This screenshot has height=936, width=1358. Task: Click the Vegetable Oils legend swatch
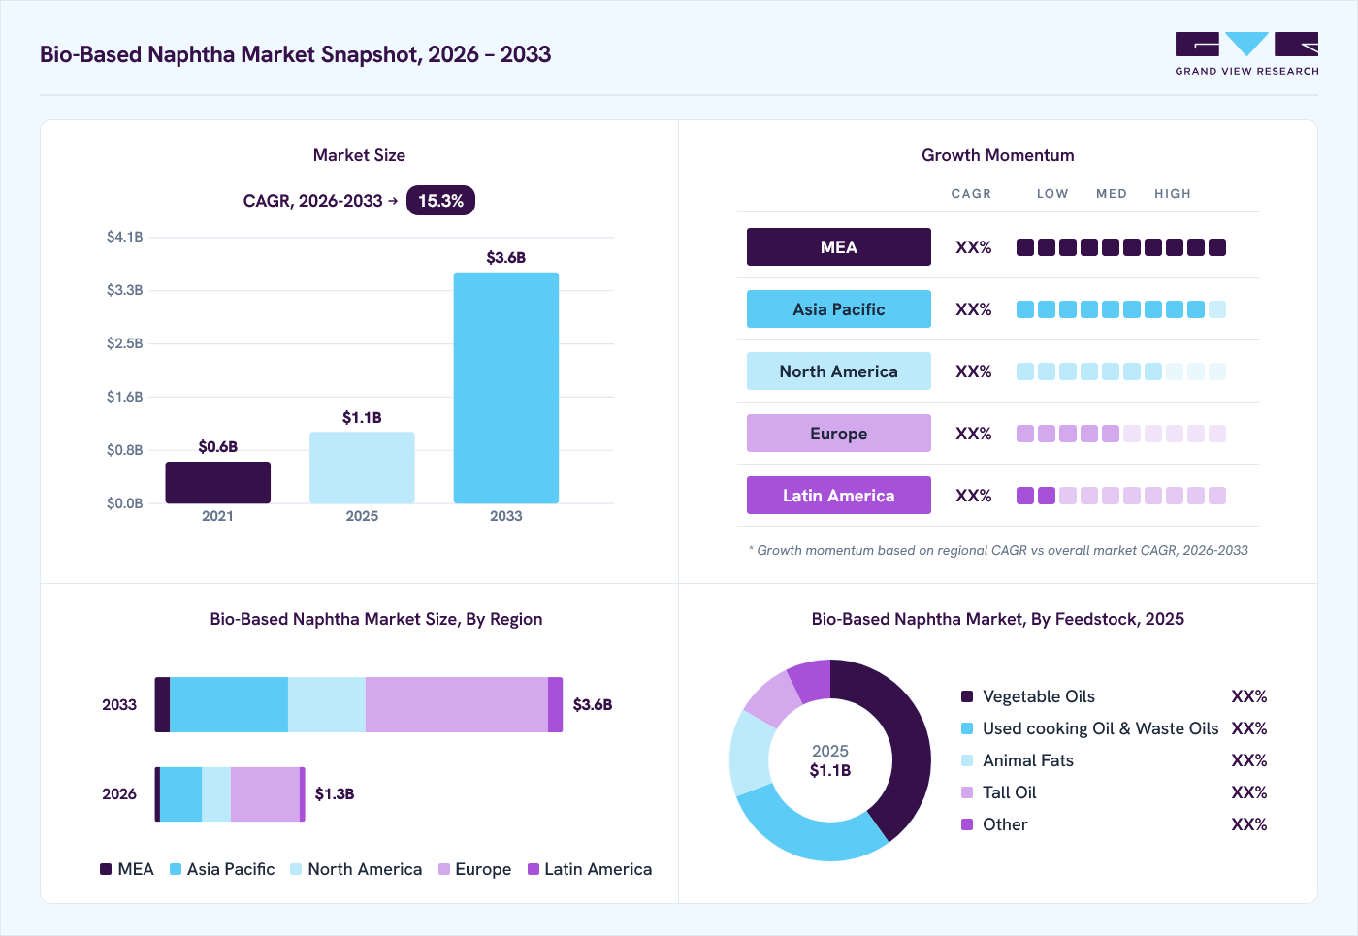[967, 696]
